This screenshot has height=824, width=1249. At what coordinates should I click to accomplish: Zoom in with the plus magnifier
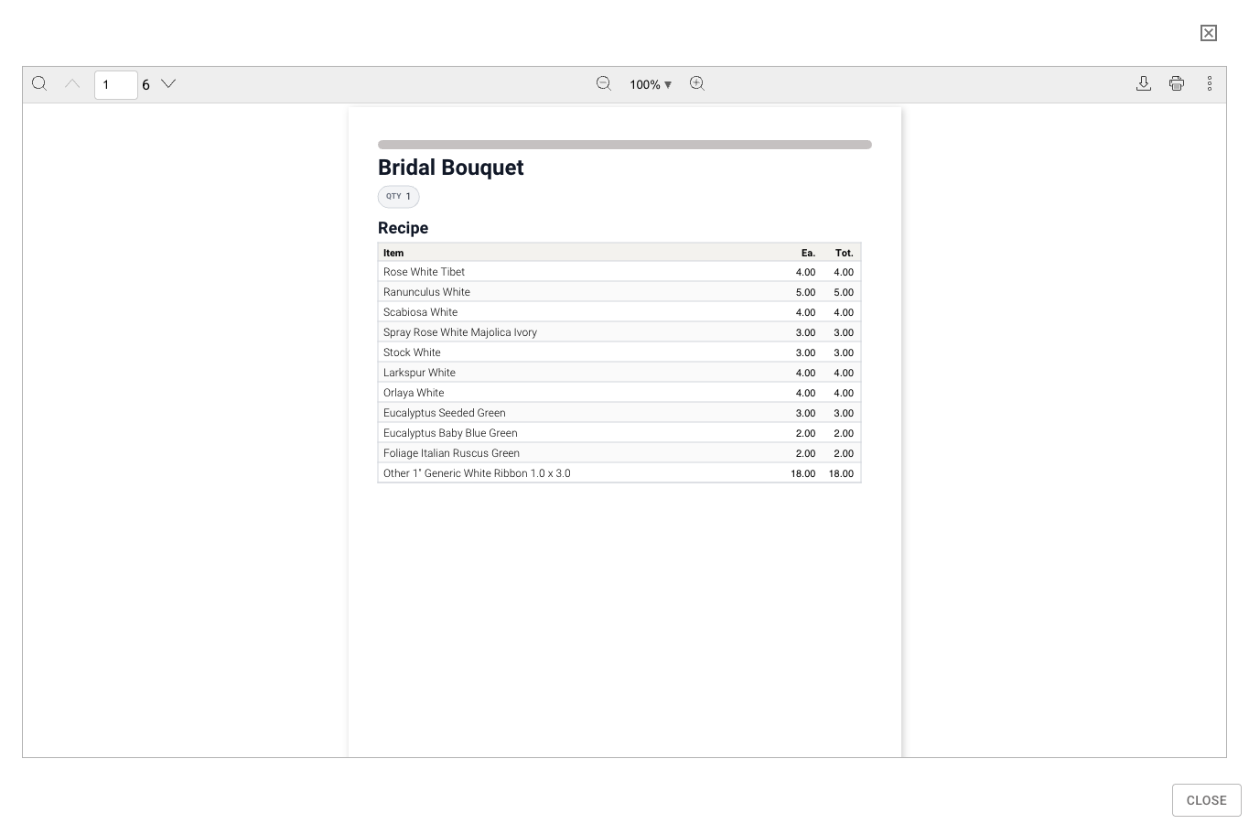point(697,83)
